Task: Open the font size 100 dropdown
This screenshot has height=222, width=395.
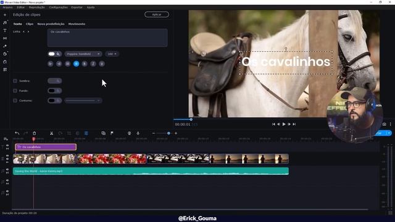Action: click(112, 54)
